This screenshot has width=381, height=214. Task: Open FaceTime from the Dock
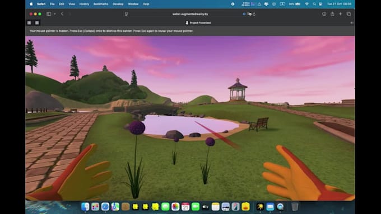click(x=196, y=207)
